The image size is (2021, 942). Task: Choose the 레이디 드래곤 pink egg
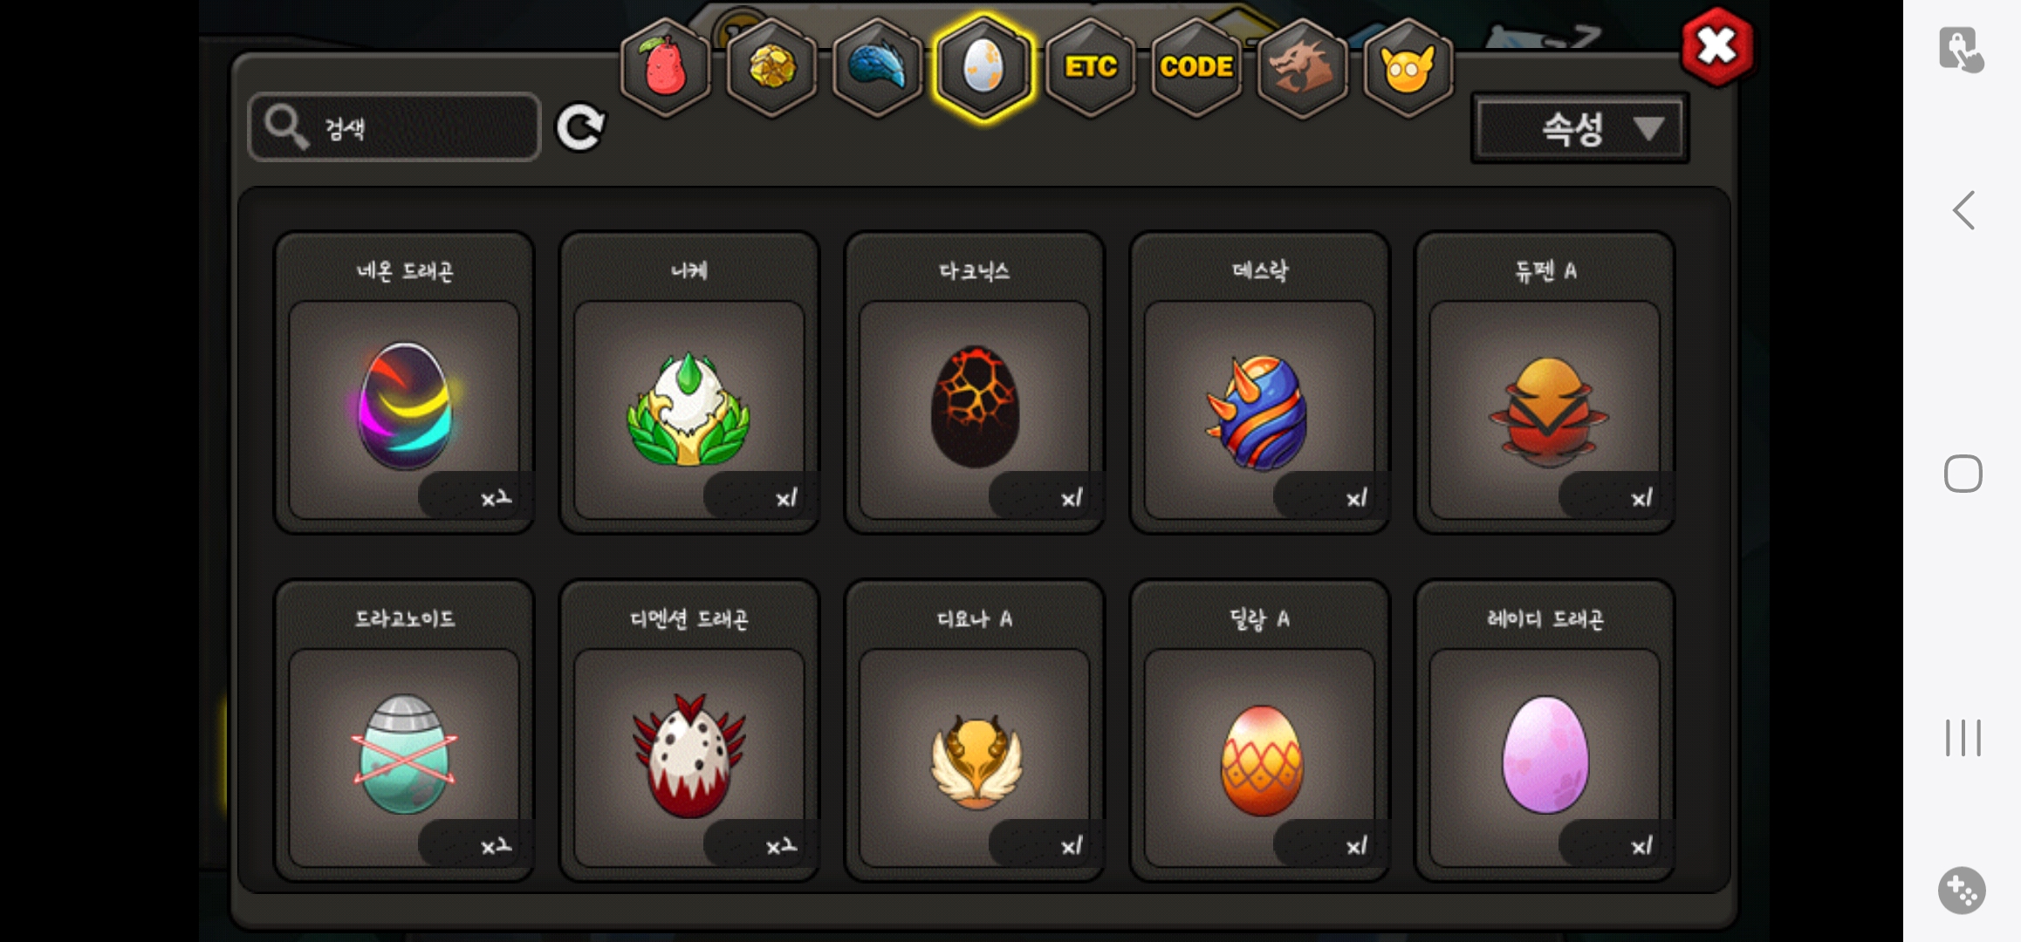(1545, 730)
